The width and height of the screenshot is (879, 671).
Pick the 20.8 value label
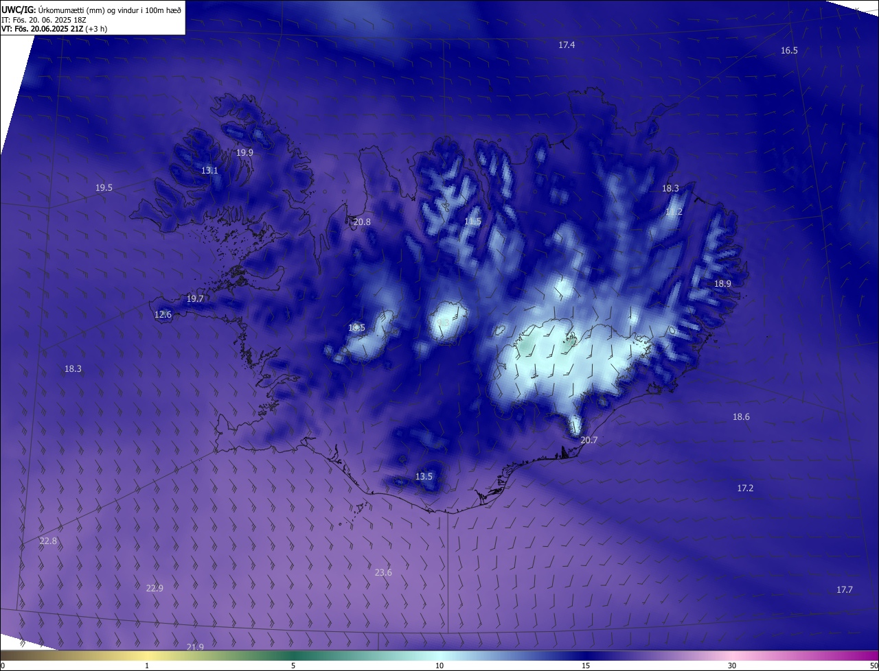pyautogui.click(x=362, y=222)
